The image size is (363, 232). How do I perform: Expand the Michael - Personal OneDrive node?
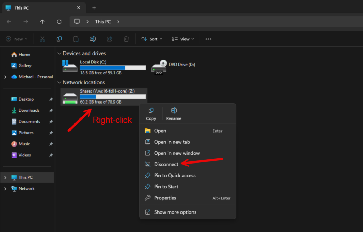pos(5,77)
